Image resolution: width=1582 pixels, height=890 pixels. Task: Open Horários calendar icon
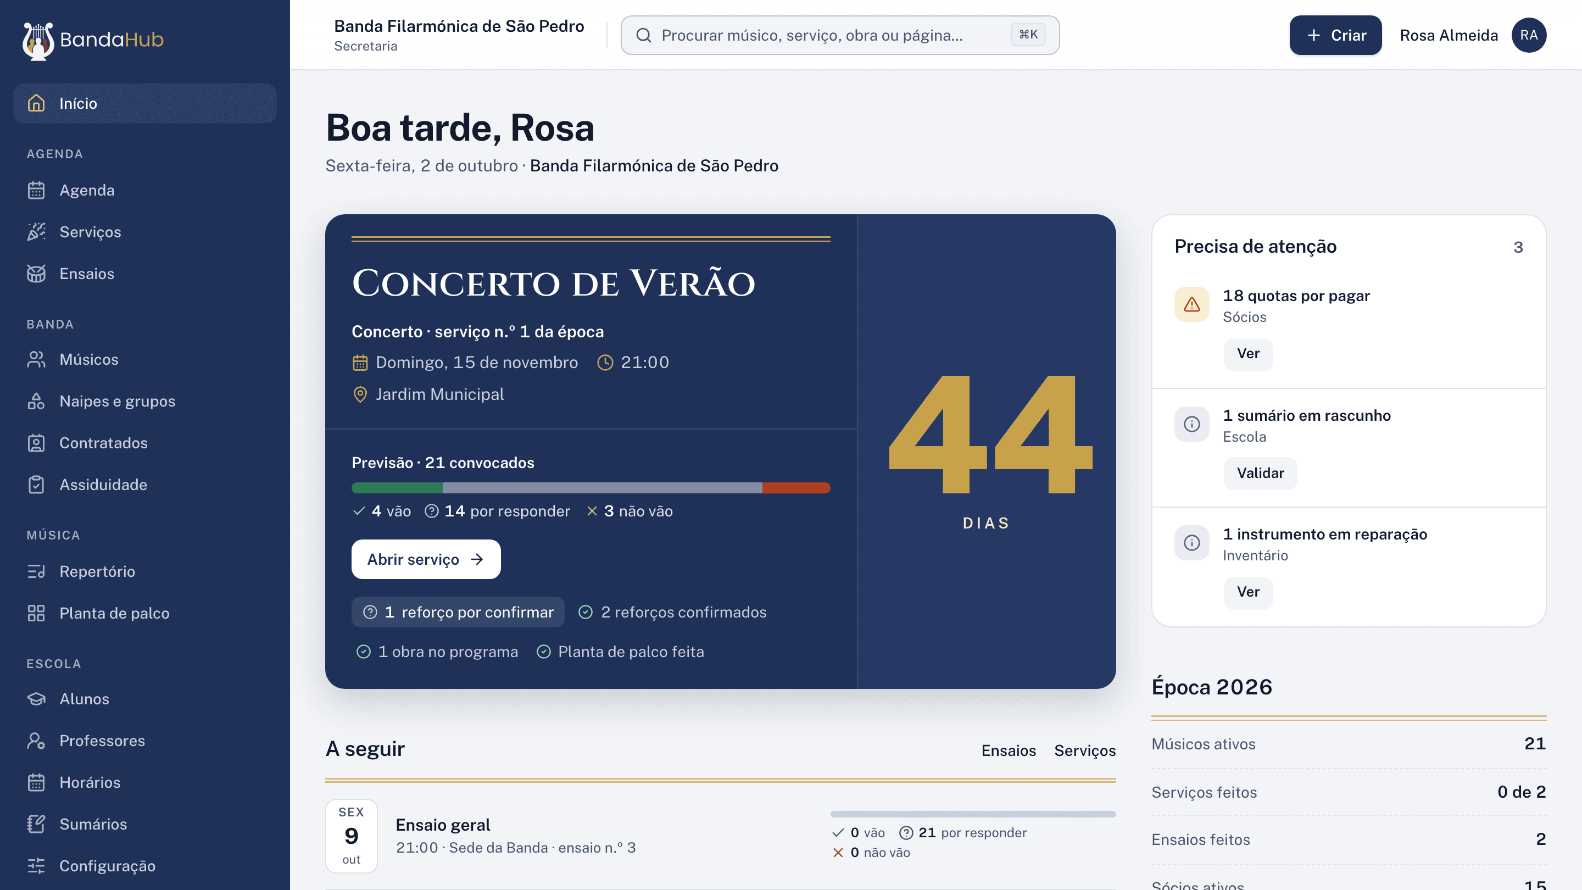pyautogui.click(x=36, y=783)
